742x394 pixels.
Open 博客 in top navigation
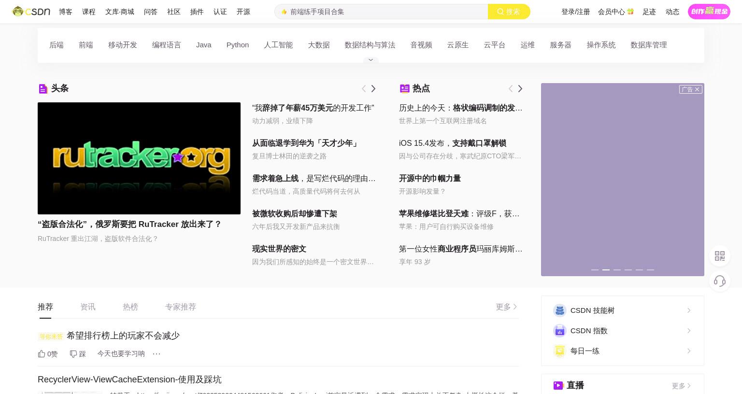point(66,12)
